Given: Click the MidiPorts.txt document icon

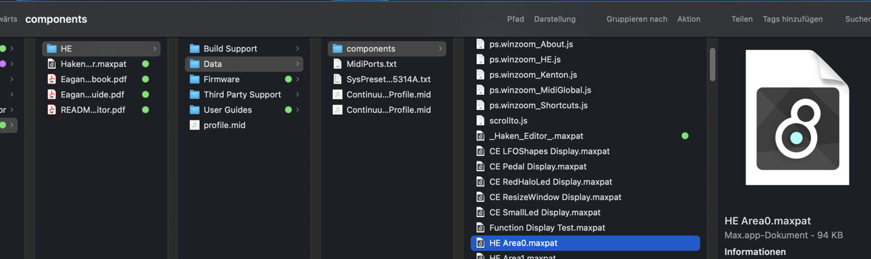Looking at the screenshot, I should click(338, 64).
